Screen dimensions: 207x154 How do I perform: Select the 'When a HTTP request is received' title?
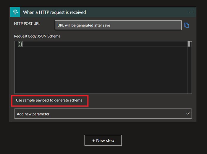point(54,12)
